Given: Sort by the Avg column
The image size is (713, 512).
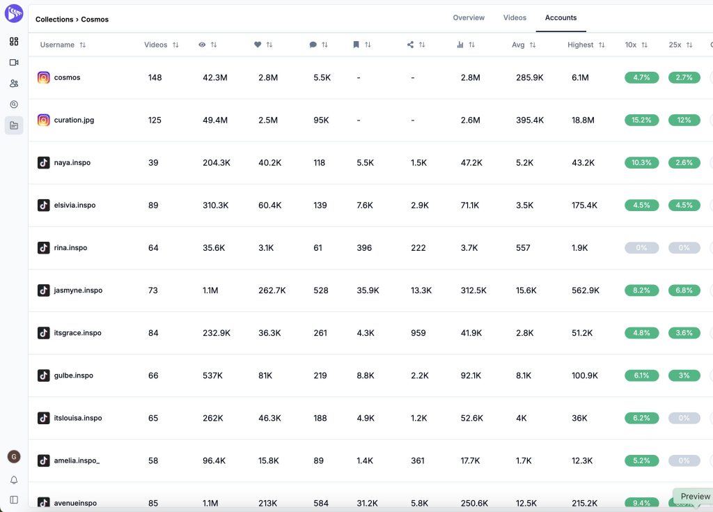Looking at the screenshot, I should tap(524, 45).
